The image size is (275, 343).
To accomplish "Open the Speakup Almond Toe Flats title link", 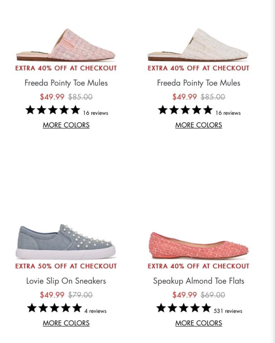I will [198, 281].
